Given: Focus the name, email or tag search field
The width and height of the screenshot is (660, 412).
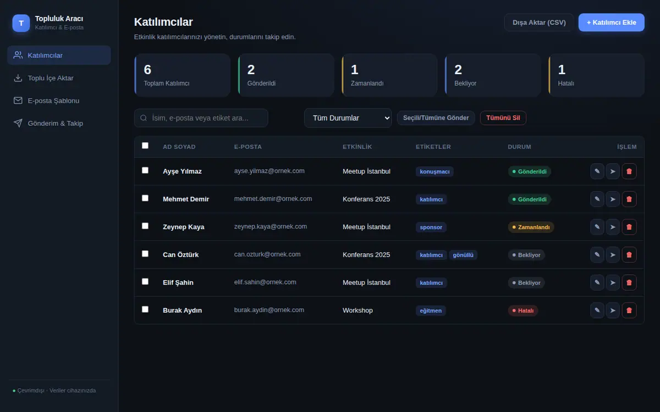Looking at the screenshot, I should [201, 118].
